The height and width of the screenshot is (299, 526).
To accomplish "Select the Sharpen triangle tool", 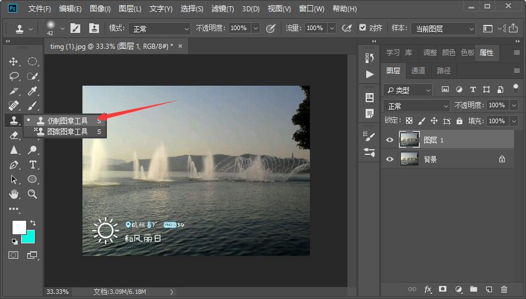I will tap(14, 150).
